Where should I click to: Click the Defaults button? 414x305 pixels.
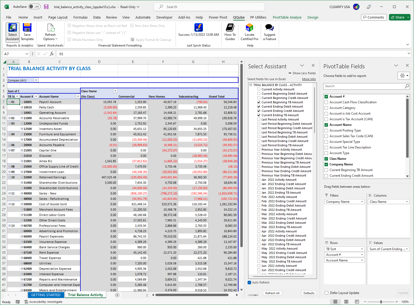point(309,293)
